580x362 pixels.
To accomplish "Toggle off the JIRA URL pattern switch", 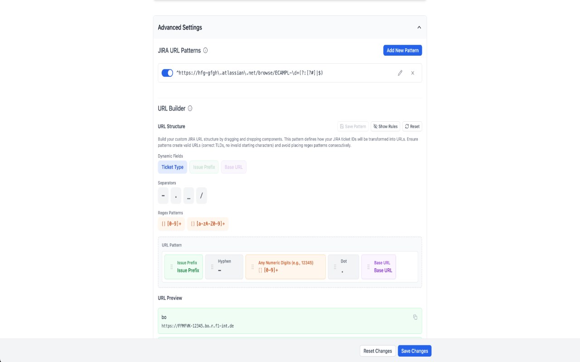I will point(167,73).
